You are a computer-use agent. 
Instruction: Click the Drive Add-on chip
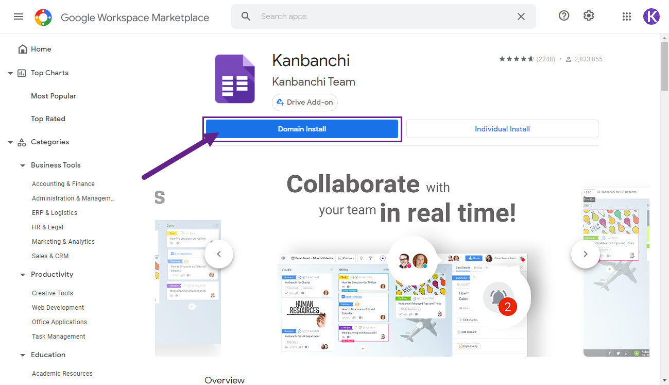305,102
